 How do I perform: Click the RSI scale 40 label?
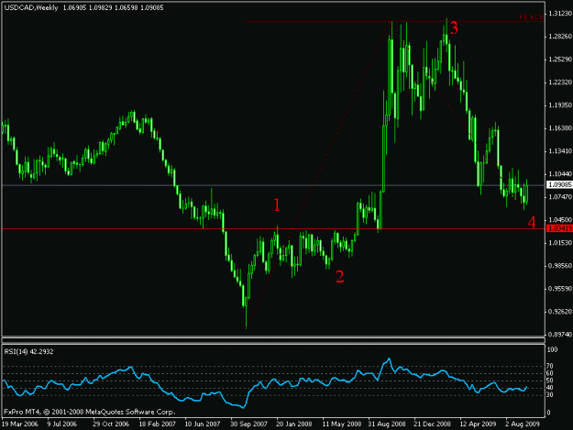pyautogui.click(x=550, y=388)
